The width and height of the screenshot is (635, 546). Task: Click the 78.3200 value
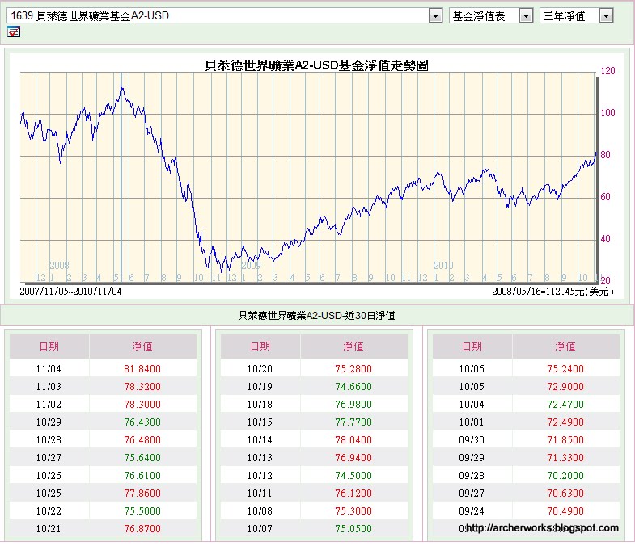142,387
